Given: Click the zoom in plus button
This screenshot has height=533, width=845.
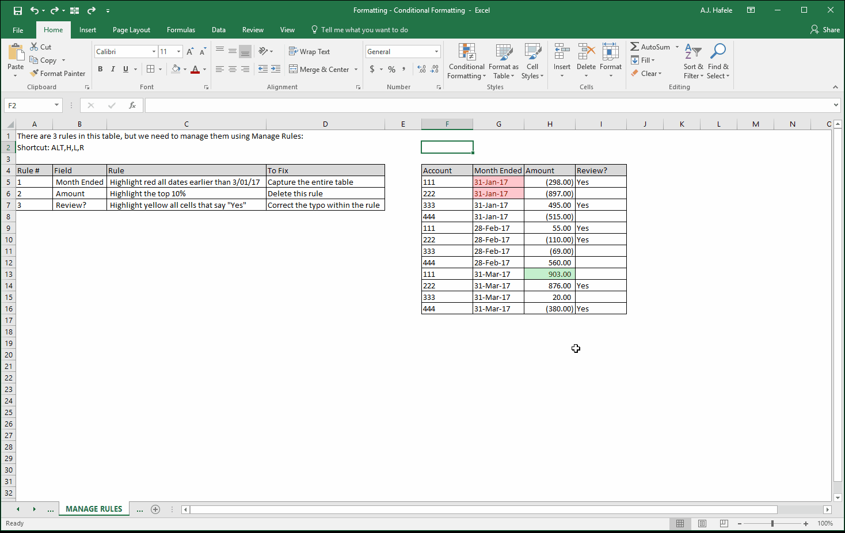Looking at the screenshot, I should coord(806,523).
